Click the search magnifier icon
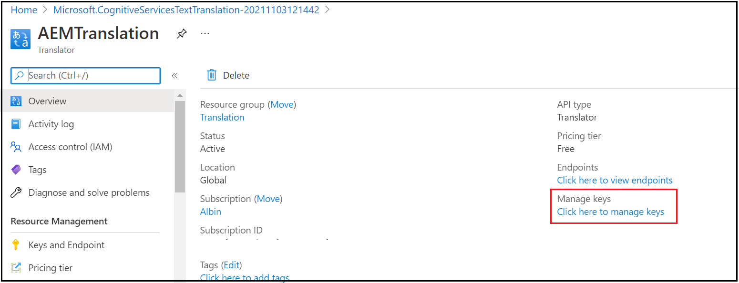 pyautogui.click(x=20, y=75)
